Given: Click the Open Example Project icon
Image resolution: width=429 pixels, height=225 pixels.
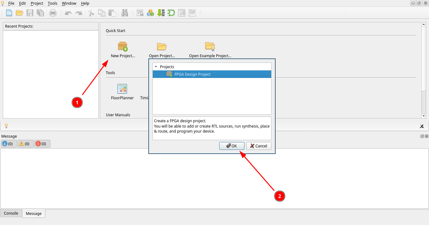Looking at the screenshot, I should (x=210, y=47).
